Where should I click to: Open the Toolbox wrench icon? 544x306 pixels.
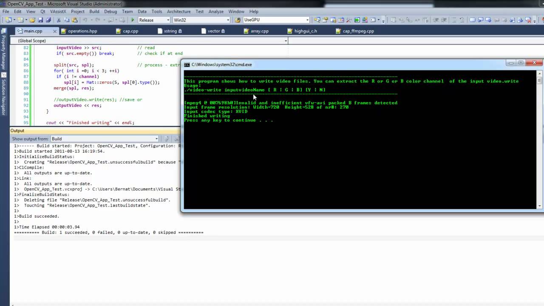click(x=348, y=20)
